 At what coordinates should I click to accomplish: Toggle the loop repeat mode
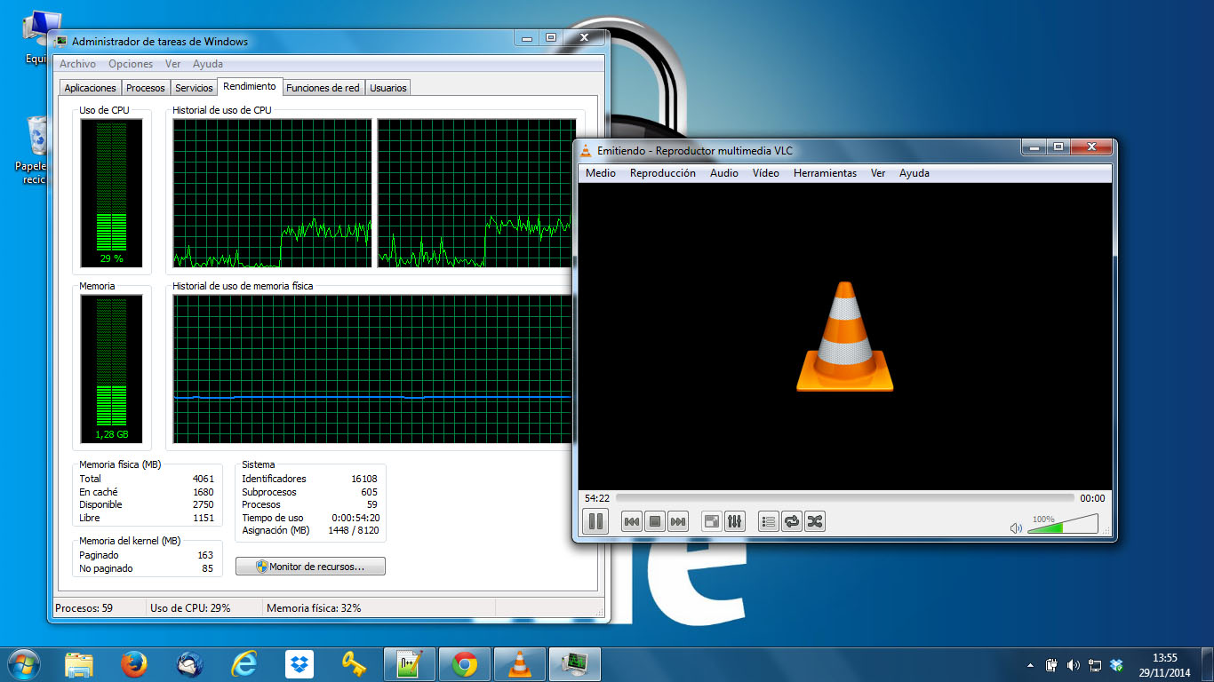point(792,521)
